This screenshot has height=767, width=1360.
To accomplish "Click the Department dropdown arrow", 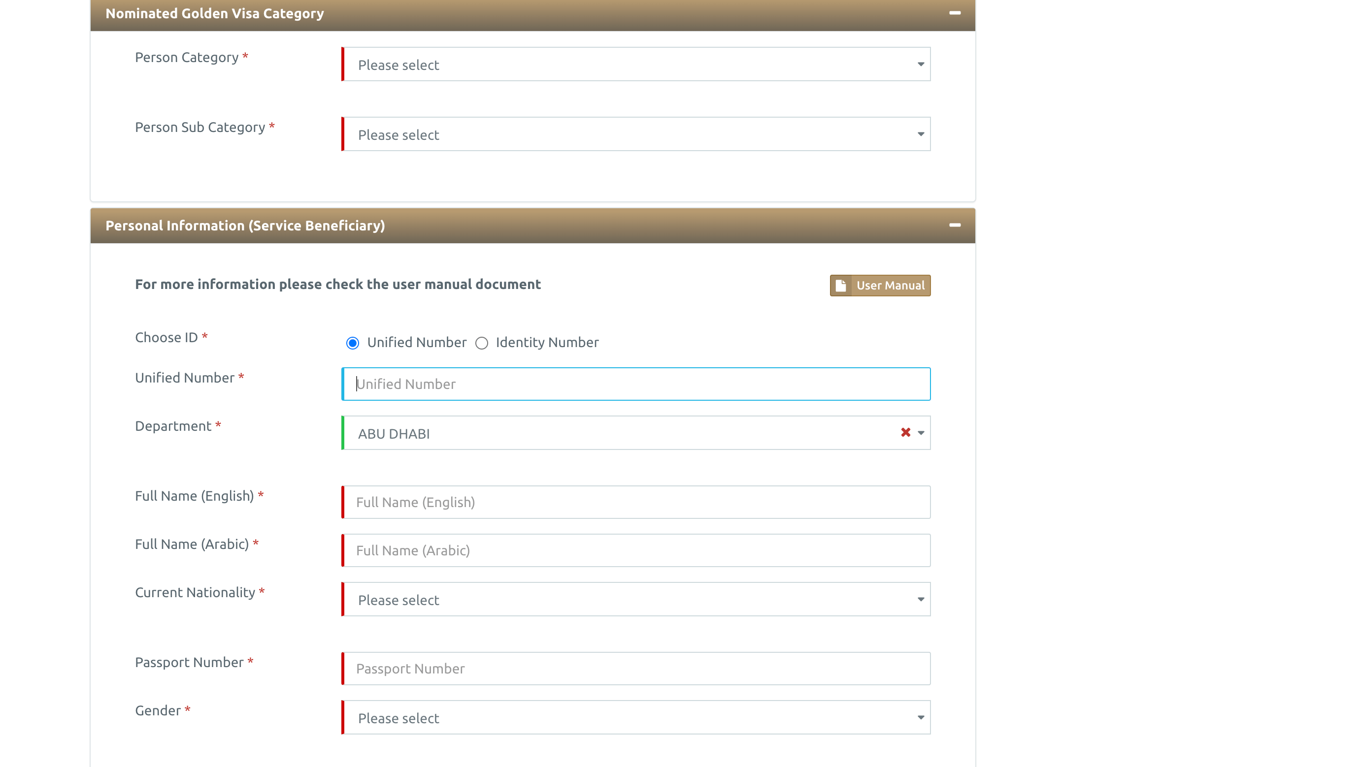I will pyautogui.click(x=921, y=433).
